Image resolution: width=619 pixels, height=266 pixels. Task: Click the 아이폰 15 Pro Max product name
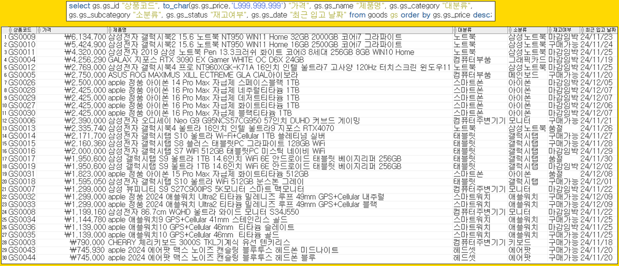[208, 174]
